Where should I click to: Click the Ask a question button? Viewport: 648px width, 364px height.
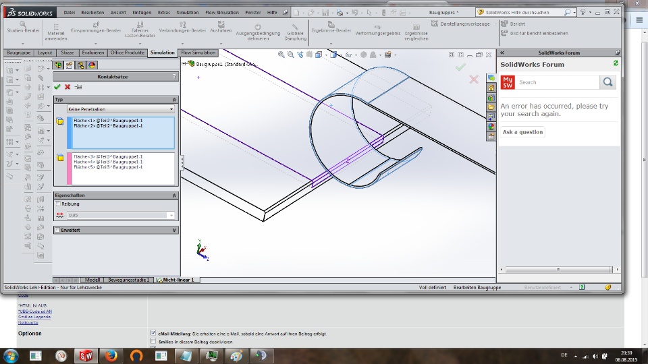pyautogui.click(x=522, y=132)
